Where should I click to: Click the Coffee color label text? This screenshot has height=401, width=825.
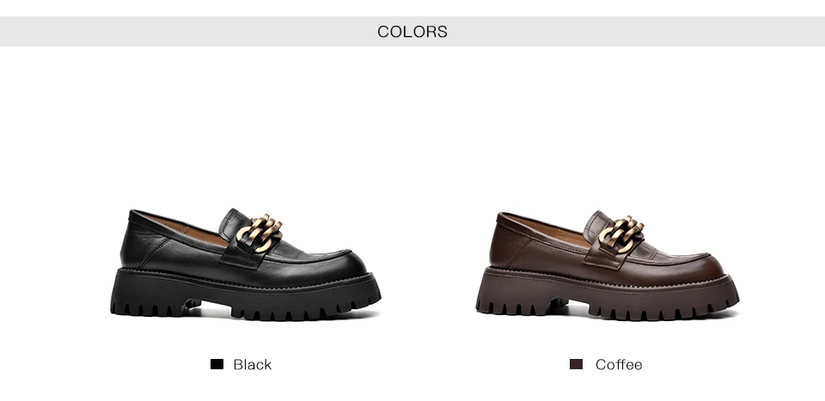[x=619, y=365]
